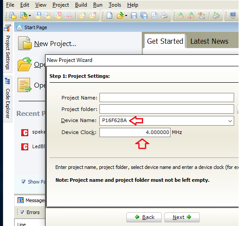This screenshot has height=226, width=239.
Task: Click the New File blank page icon
Action: (x=110, y=15)
